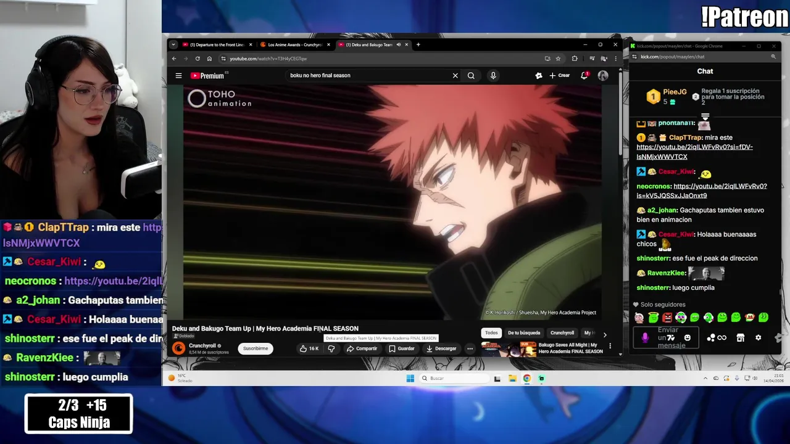Viewport: 790px width, 444px height.
Task: Open Chrome home page button
Action: pos(209,59)
